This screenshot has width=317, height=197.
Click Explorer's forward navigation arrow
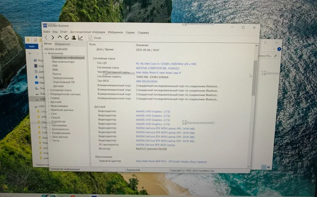coord(37,54)
